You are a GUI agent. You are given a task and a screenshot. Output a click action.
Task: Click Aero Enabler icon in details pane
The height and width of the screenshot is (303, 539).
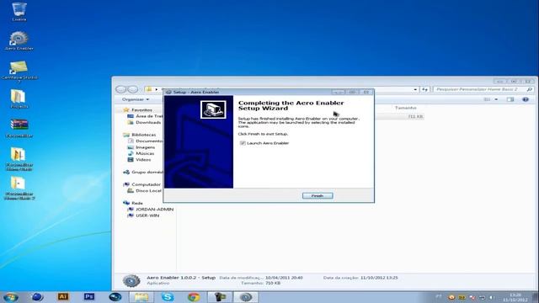(x=131, y=280)
